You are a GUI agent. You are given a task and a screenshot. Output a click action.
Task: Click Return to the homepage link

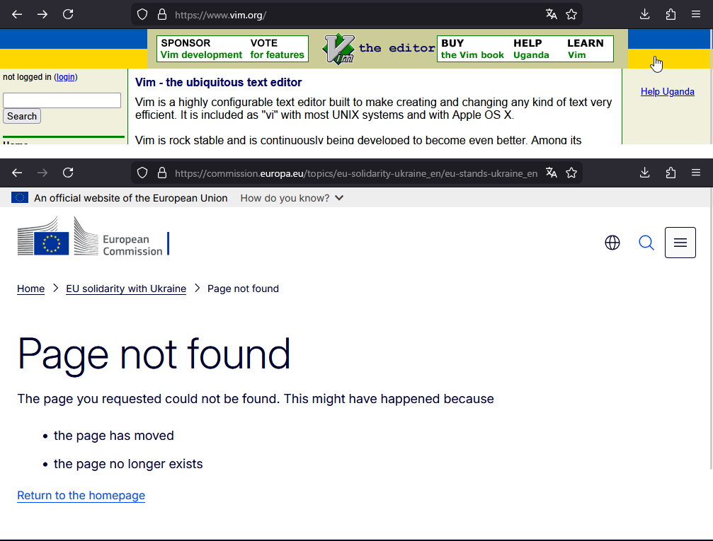81,495
